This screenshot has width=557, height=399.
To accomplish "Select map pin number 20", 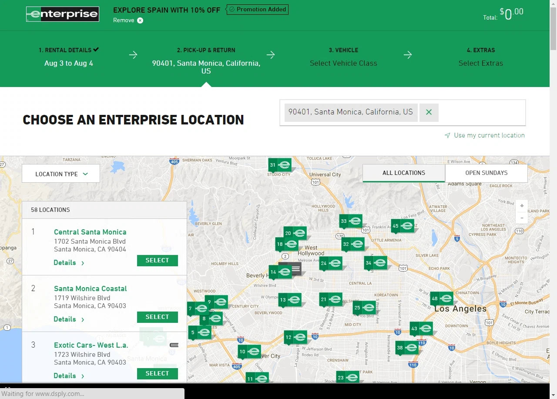I will (295, 233).
